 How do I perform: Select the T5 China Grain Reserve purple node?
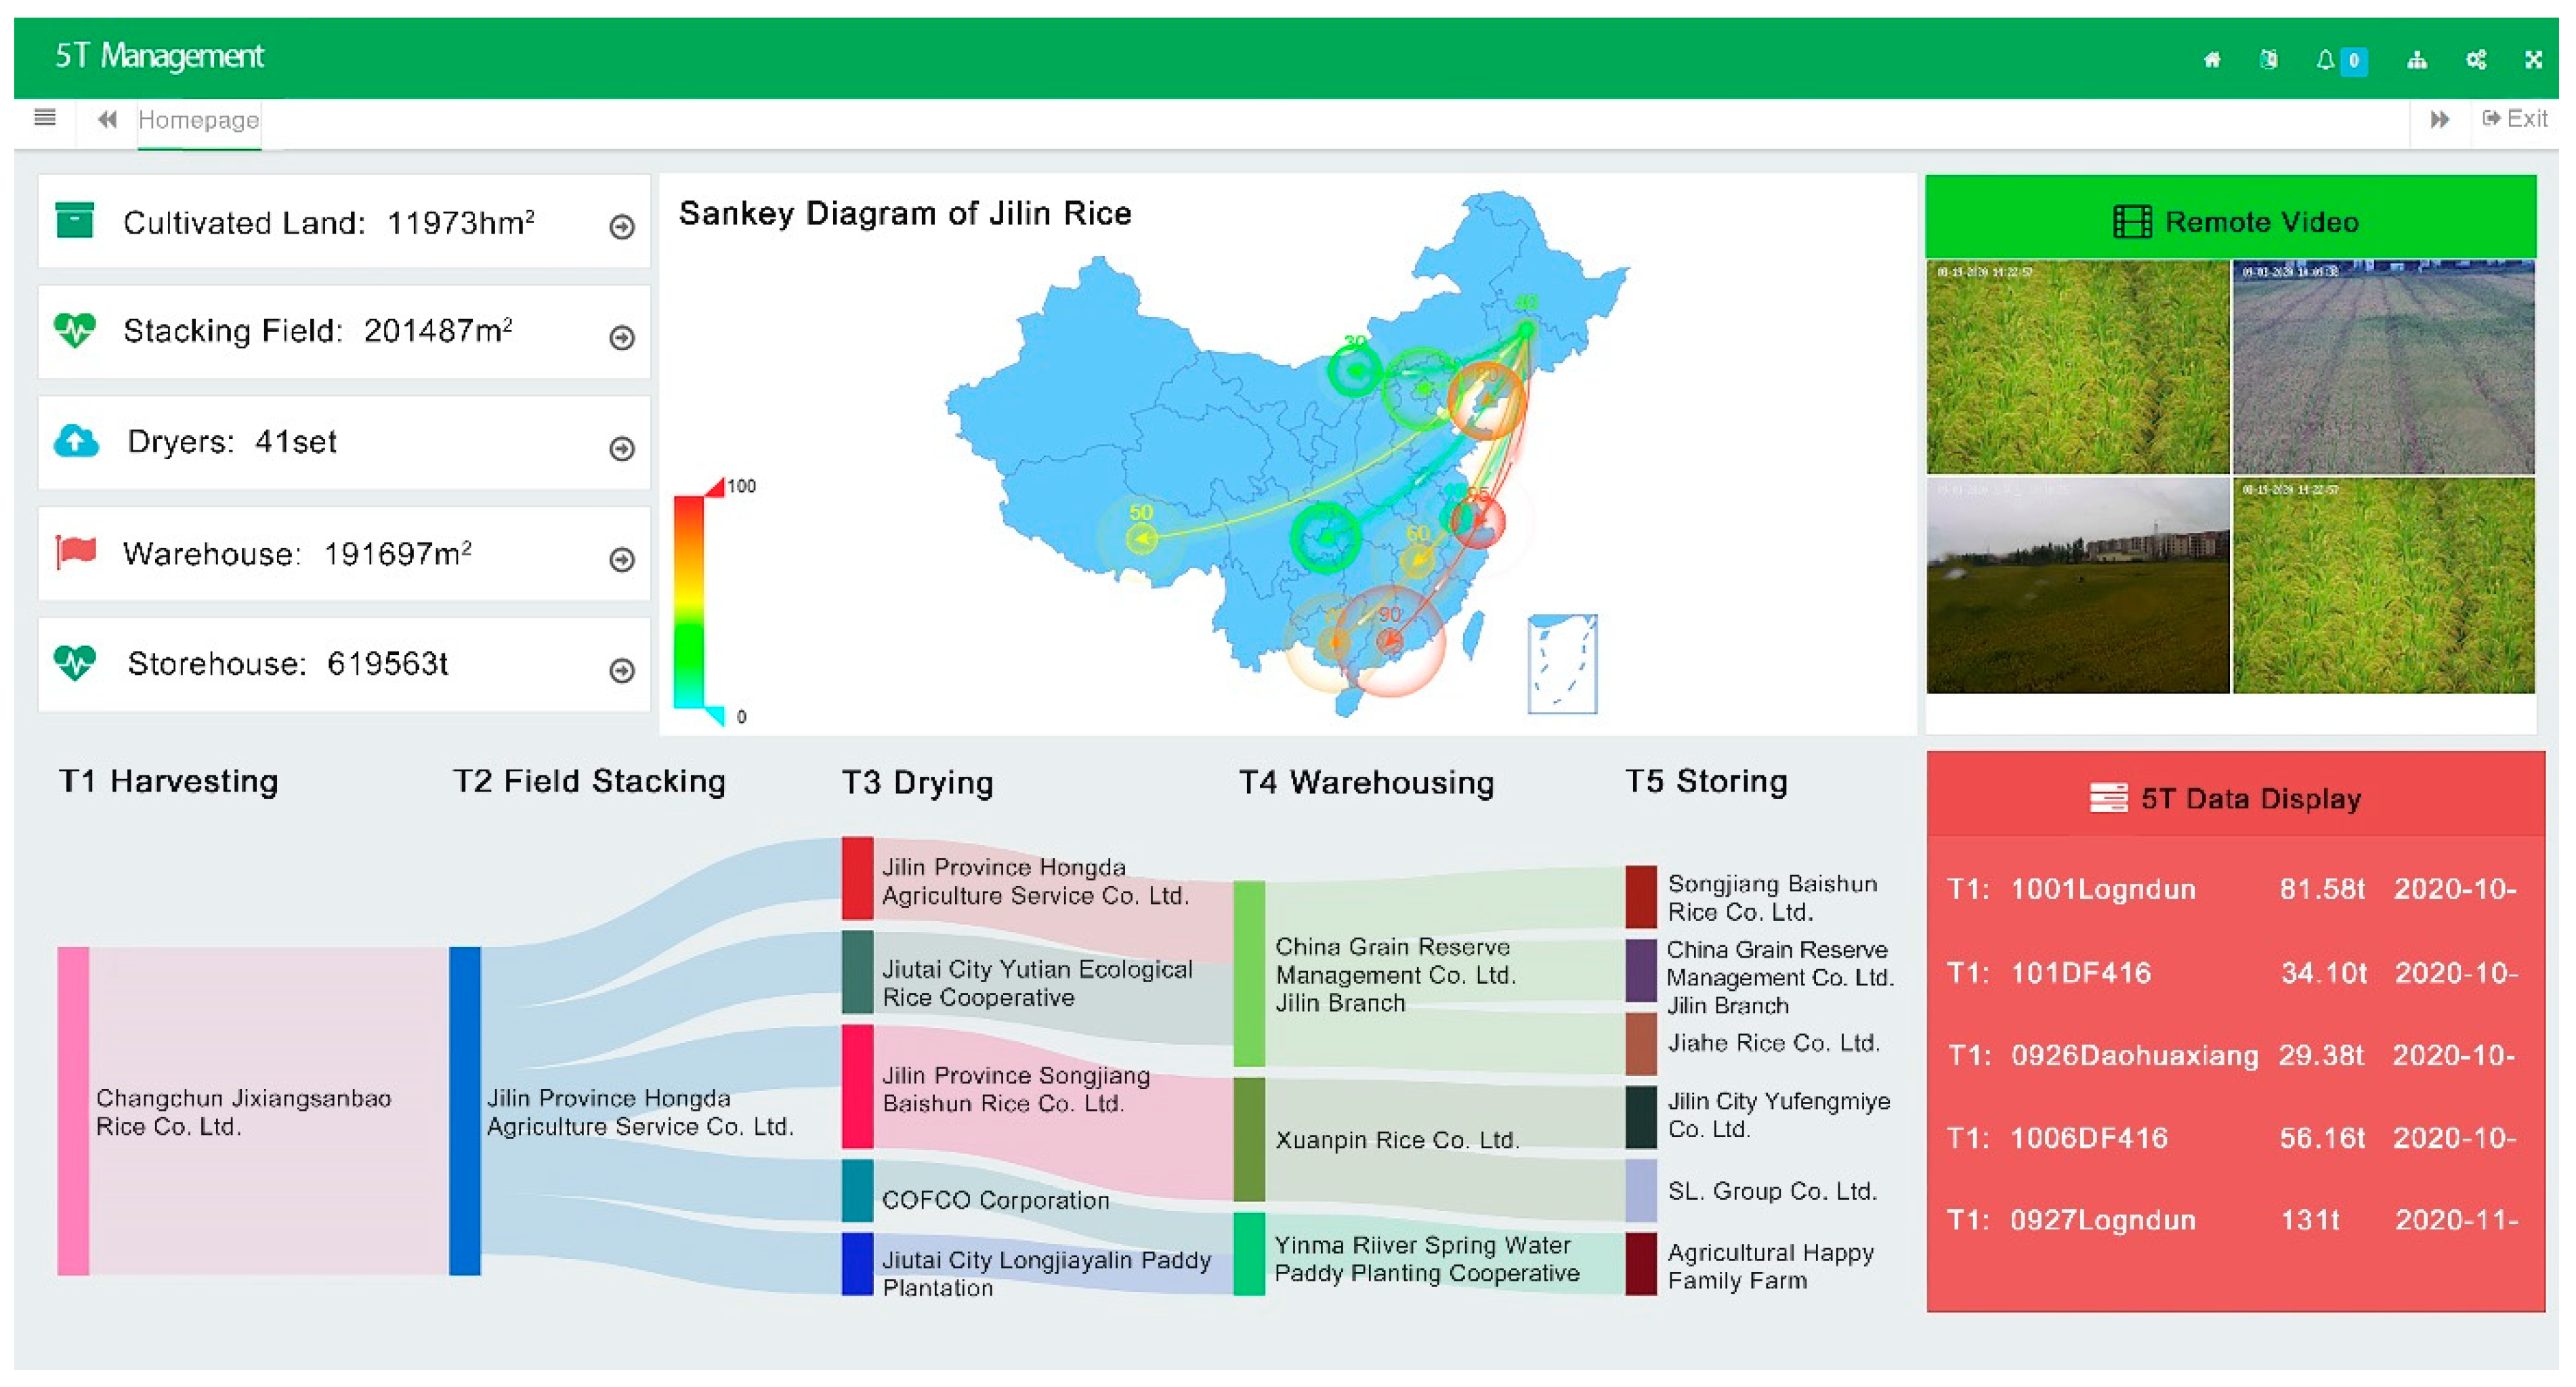pos(1641,970)
